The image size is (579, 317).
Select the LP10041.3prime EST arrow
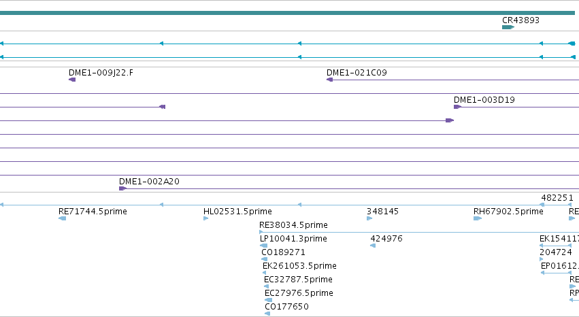(264, 246)
